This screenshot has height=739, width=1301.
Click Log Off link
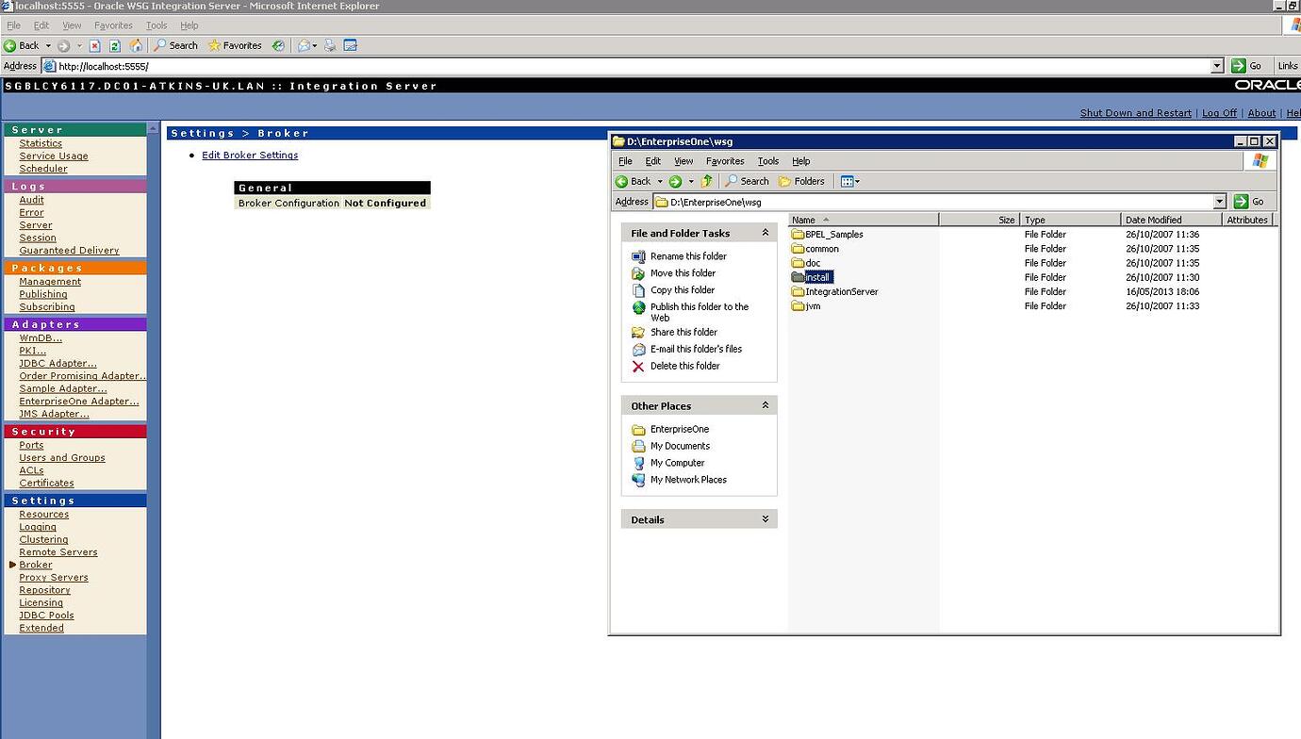(1219, 113)
